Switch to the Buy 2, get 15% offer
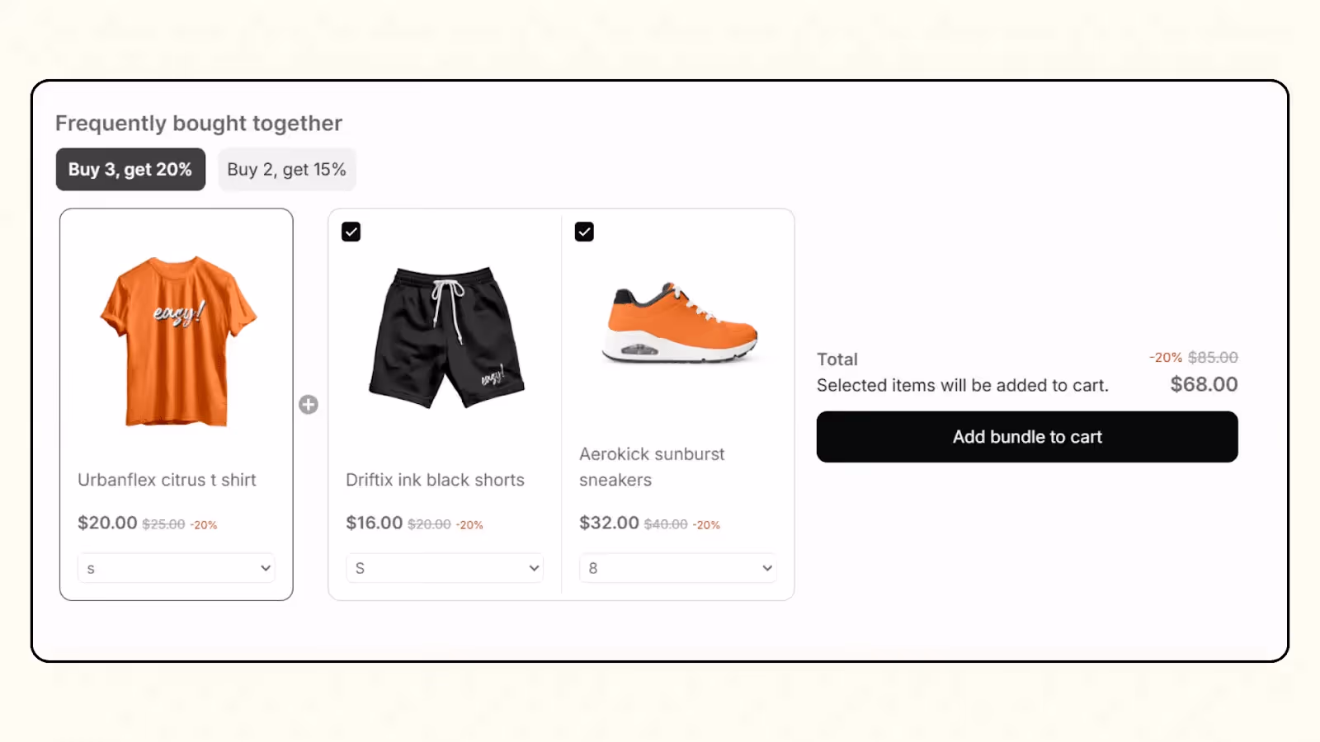This screenshot has width=1320, height=742. point(287,169)
